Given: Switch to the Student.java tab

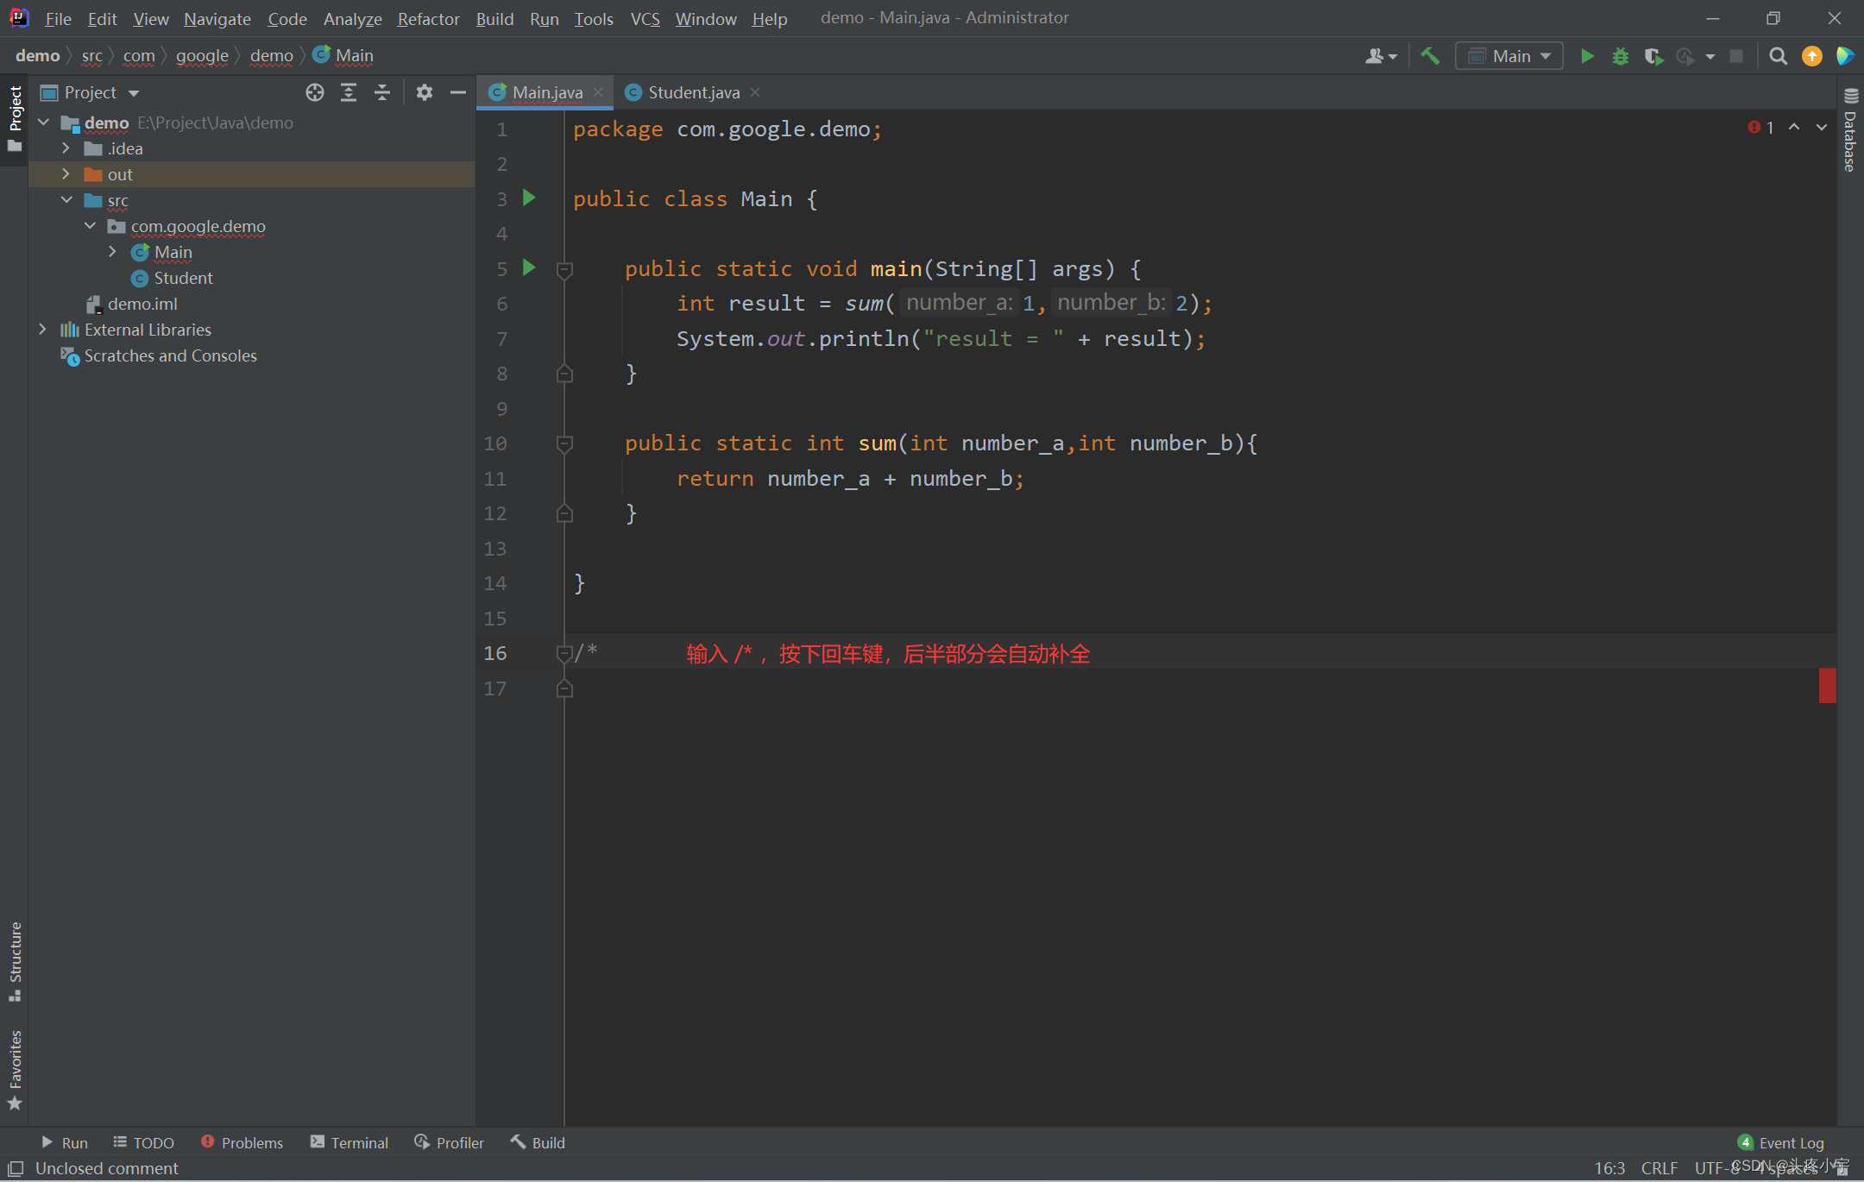Looking at the screenshot, I should coord(693,92).
